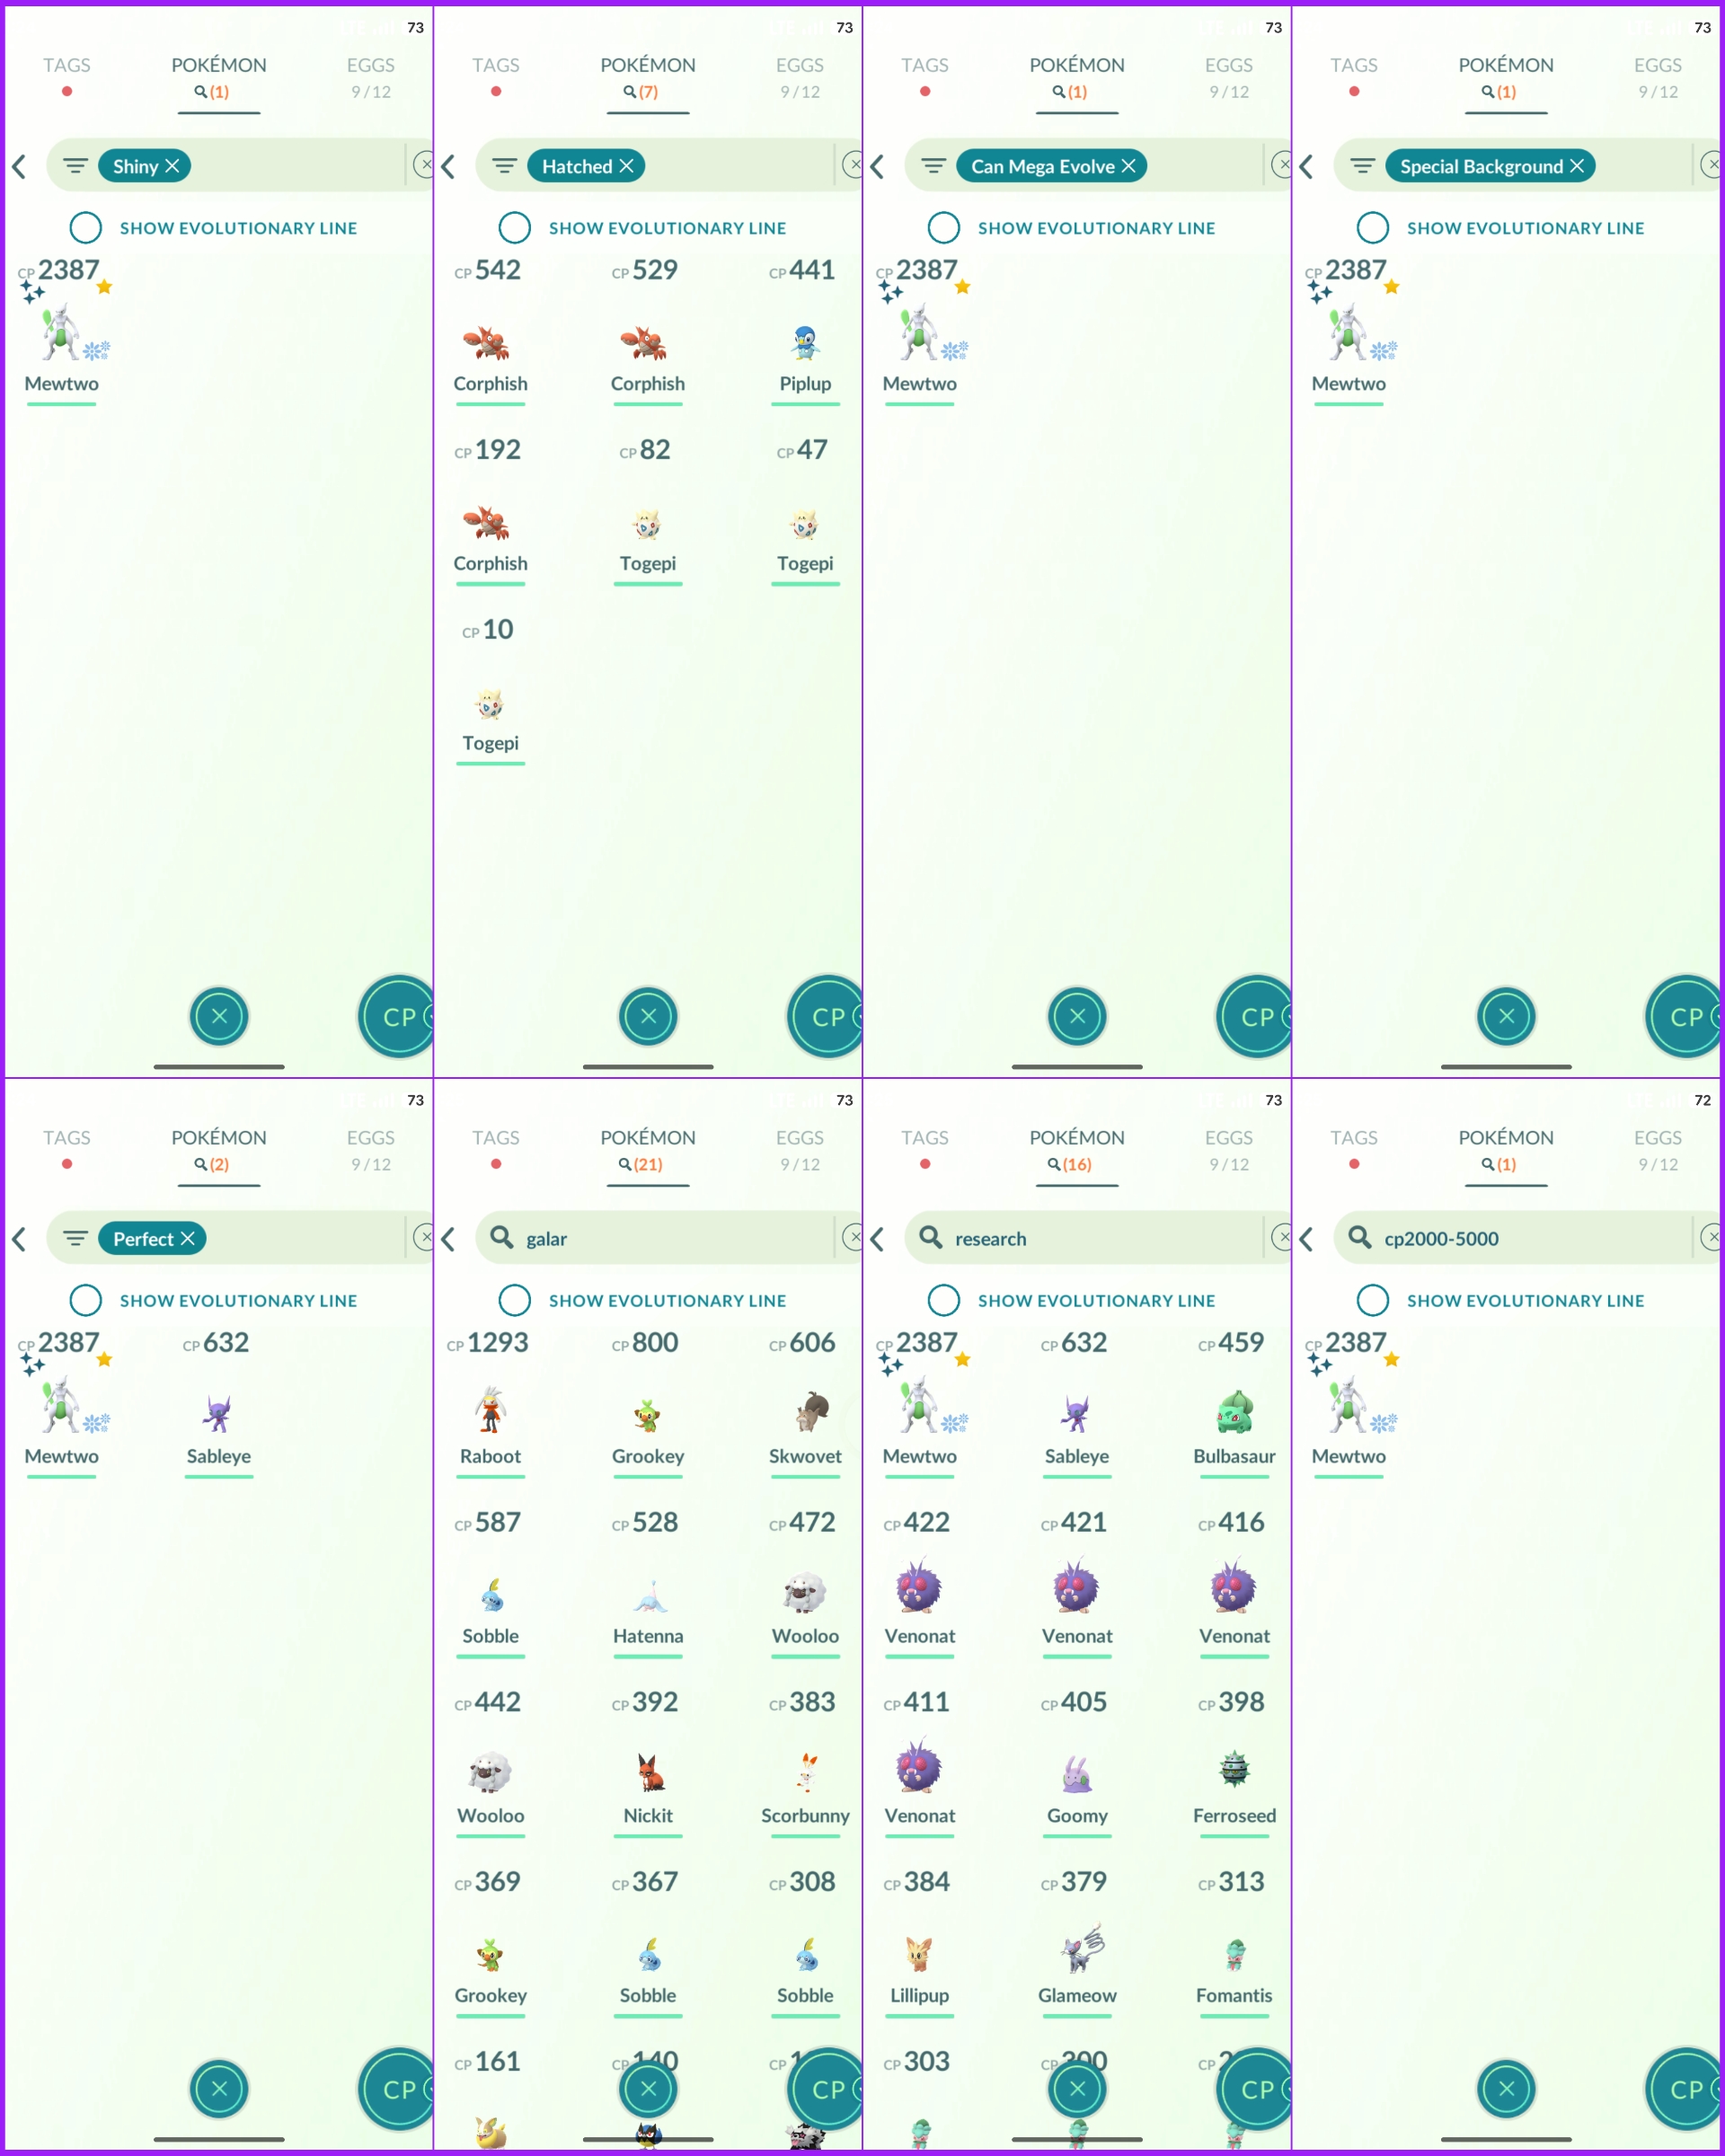Switch to Tags tab on the galar screen
The width and height of the screenshot is (1725, 2156).
click(496, 1147)
